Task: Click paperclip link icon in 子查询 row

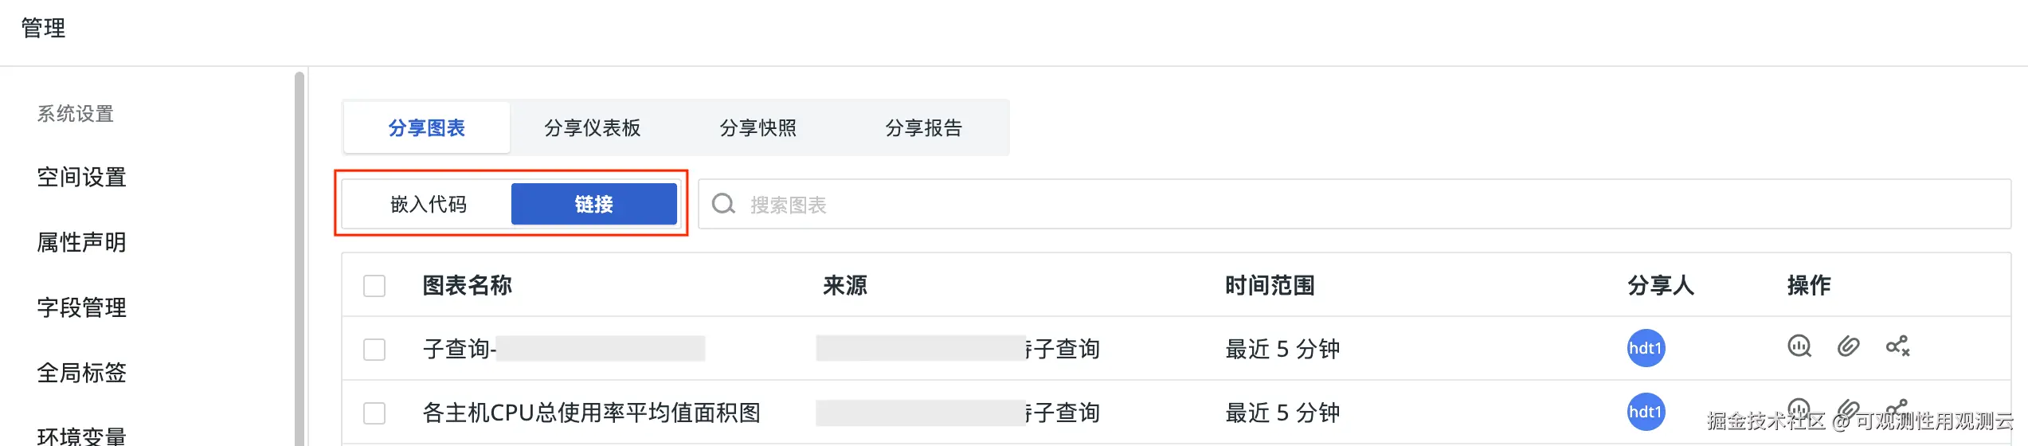Action: (1848, 346)
